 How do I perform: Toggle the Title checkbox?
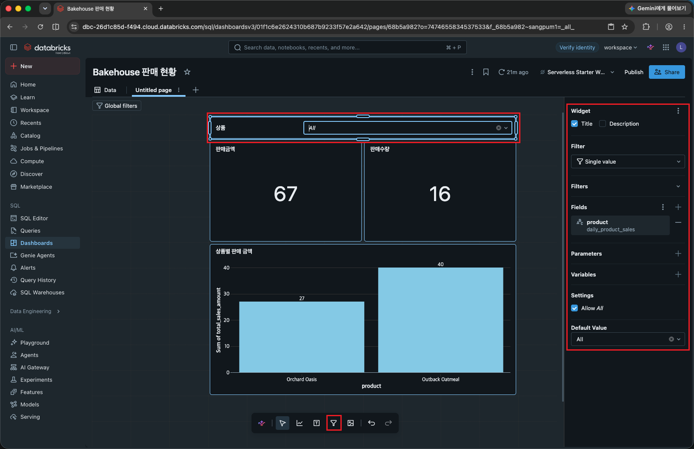pyautogui.click(x=574, y=124)
